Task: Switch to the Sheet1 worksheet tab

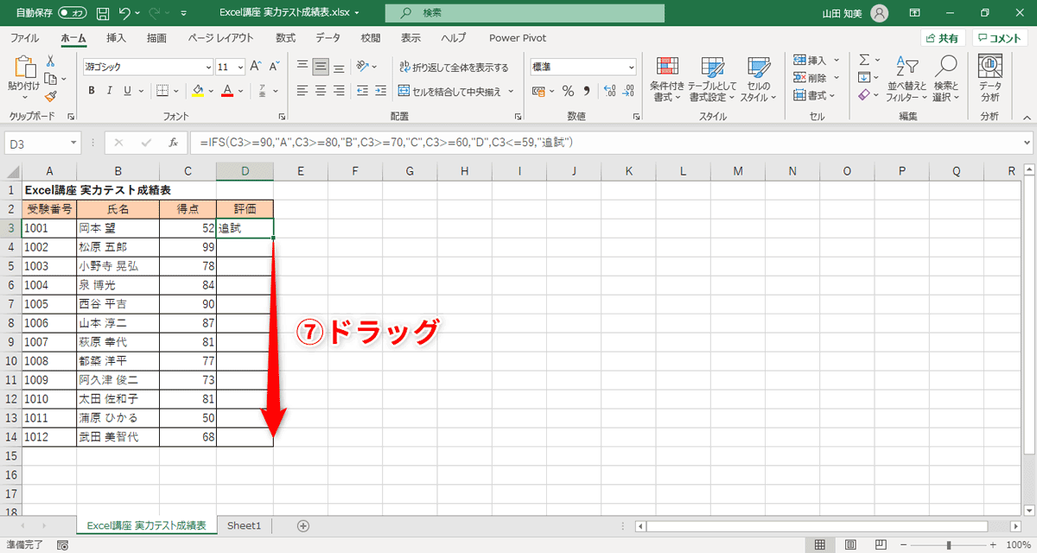Action: click(x=244, y=524)
